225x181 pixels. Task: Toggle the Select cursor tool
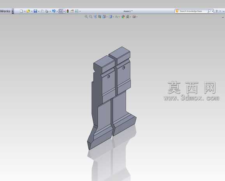tap(61, 11)
